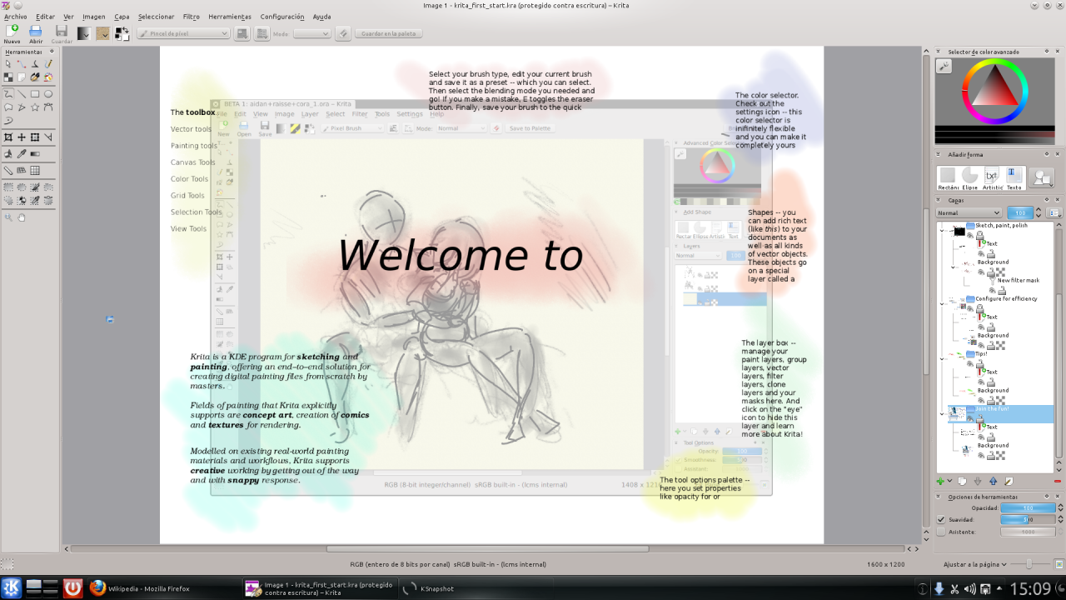The image size is (1066, 600).
Task: Toggle eye icon of Tips! layer
Action: click(x=970, y=363)
